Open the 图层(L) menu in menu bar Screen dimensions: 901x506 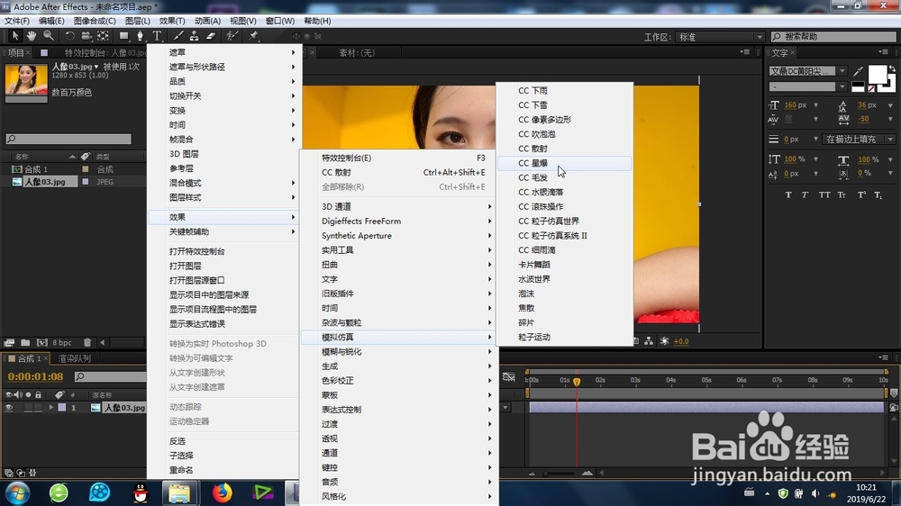pyautogui.click(x=137, y=21)
